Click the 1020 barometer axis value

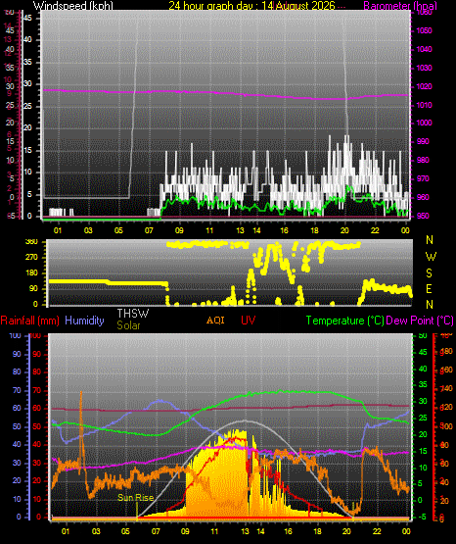coord(424,86)
